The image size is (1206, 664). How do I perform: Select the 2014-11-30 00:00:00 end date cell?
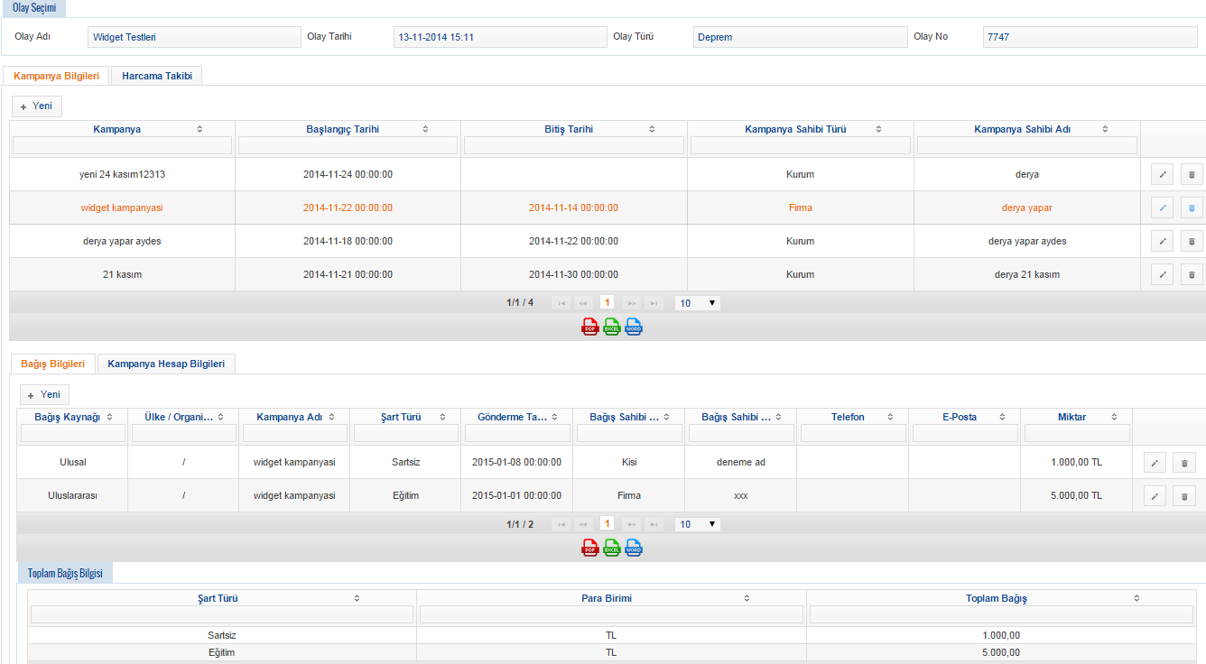[574, 275]
